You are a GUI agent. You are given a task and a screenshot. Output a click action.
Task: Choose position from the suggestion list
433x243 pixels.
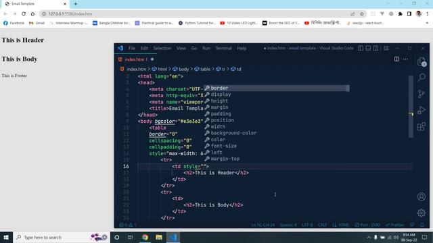coord(277,120)
